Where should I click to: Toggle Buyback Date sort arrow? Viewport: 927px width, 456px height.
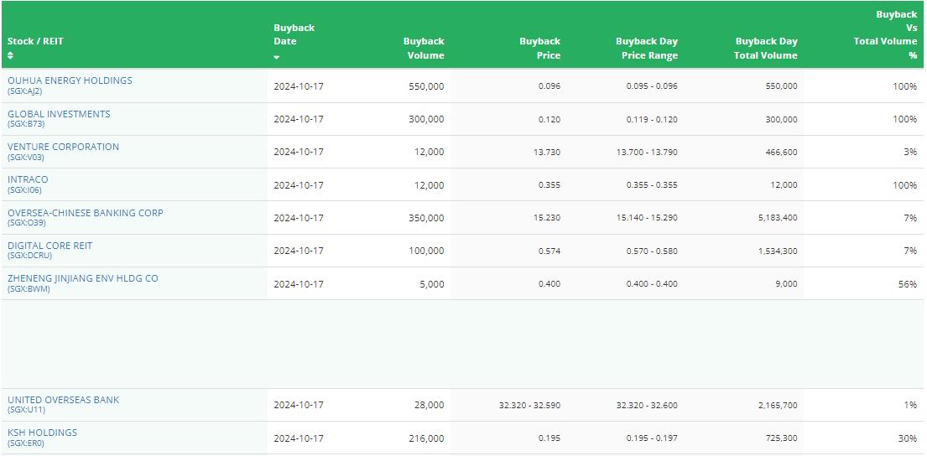277,58
